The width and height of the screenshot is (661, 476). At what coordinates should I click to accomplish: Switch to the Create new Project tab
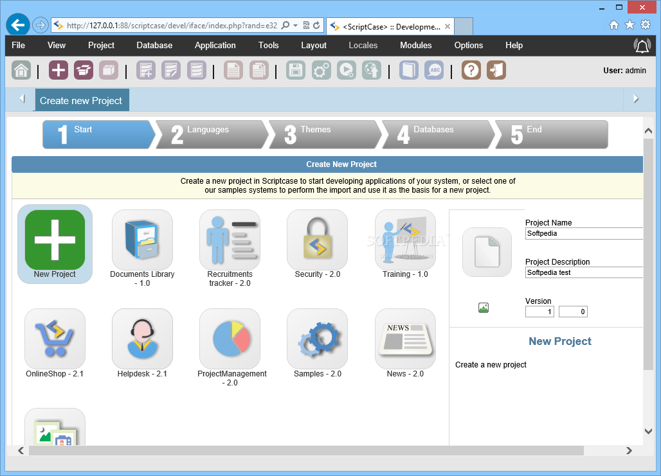pyautogui.click(x=82, y=100)
